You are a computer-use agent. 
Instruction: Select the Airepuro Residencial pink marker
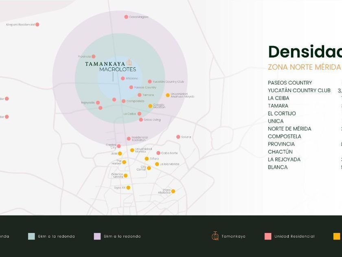37,24
